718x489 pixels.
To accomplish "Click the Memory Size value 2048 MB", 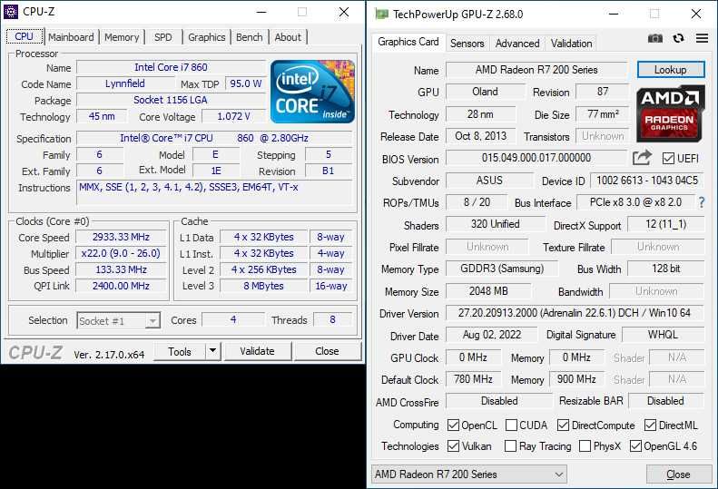I will [x=488, y=291].
